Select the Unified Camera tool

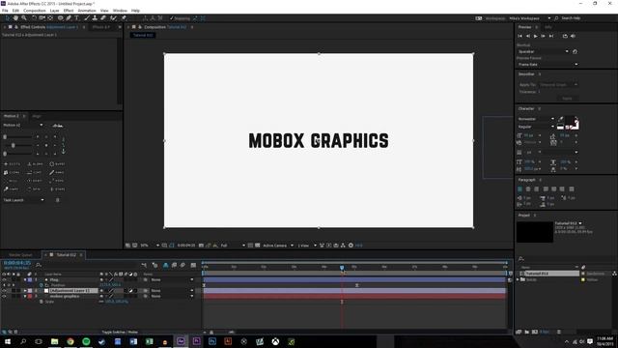point(42,18)
